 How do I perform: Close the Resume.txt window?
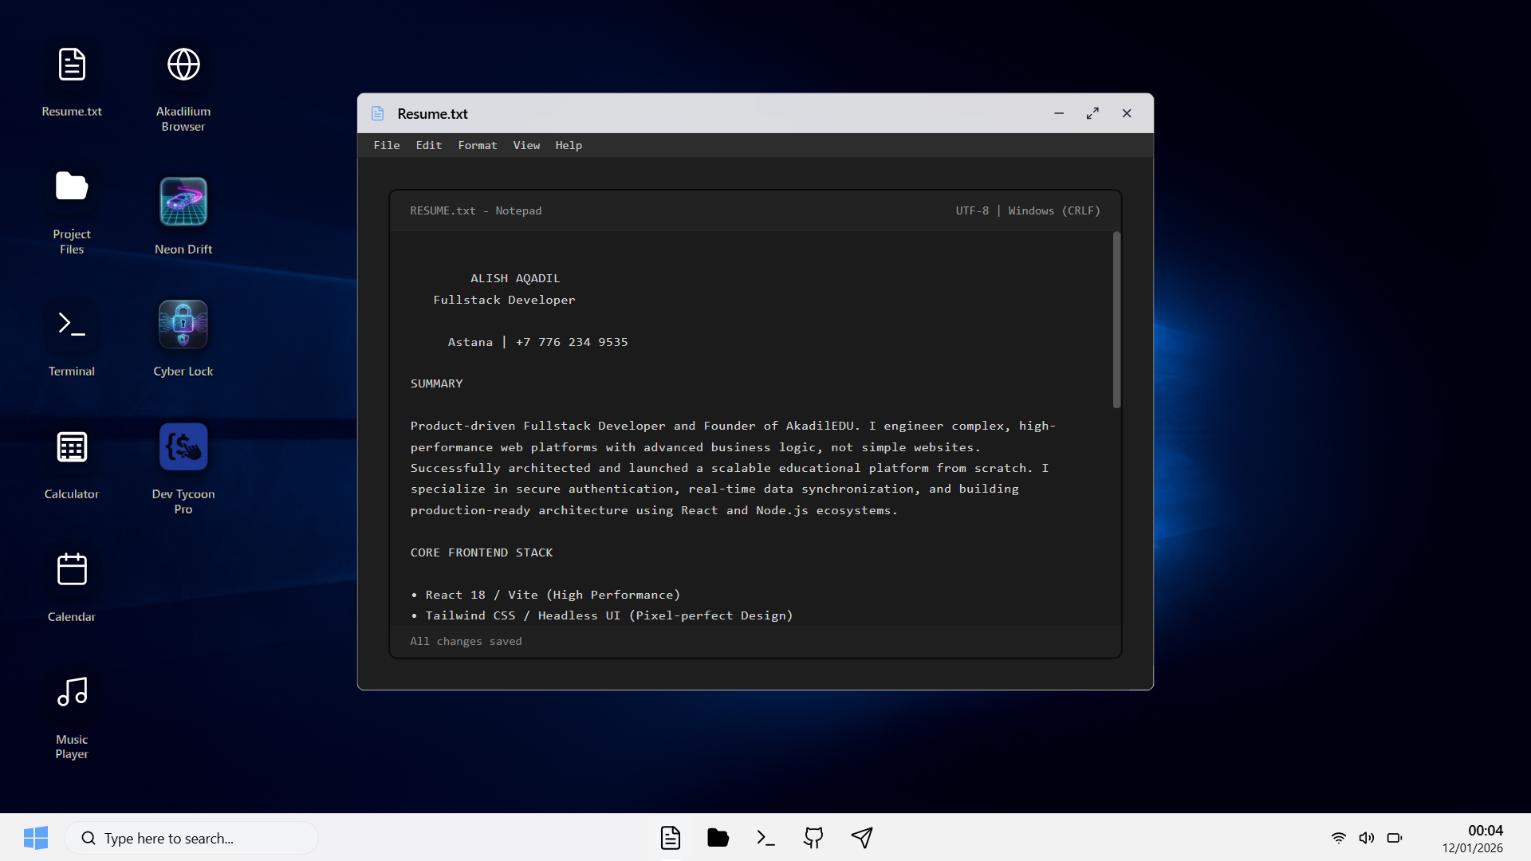(x=1127, y=113)
